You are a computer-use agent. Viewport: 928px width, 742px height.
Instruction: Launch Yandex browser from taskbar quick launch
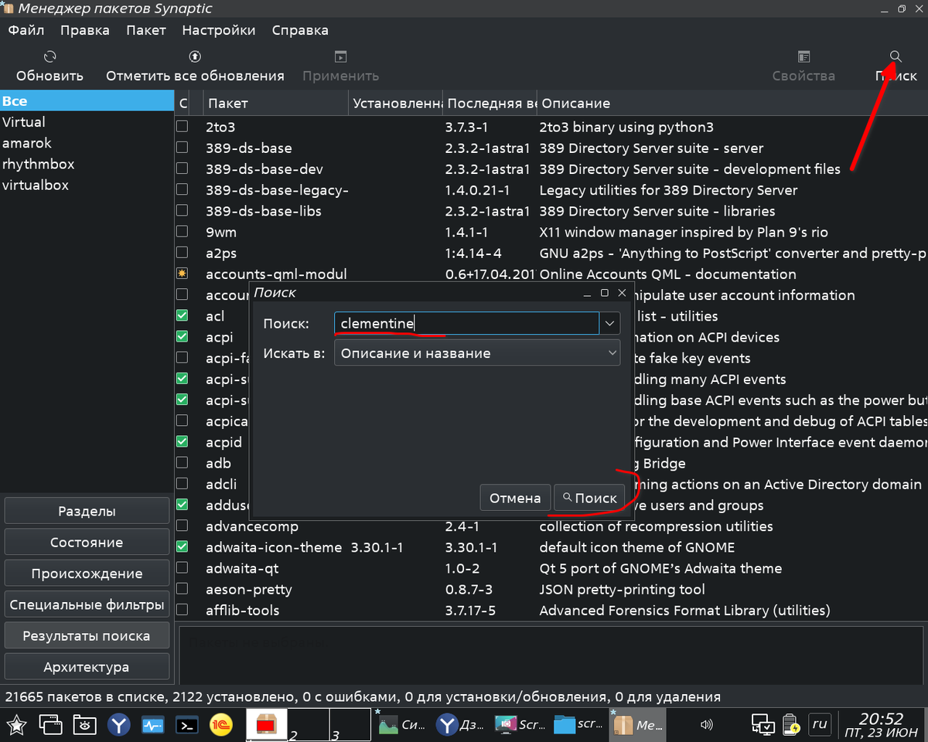point(118,725)
